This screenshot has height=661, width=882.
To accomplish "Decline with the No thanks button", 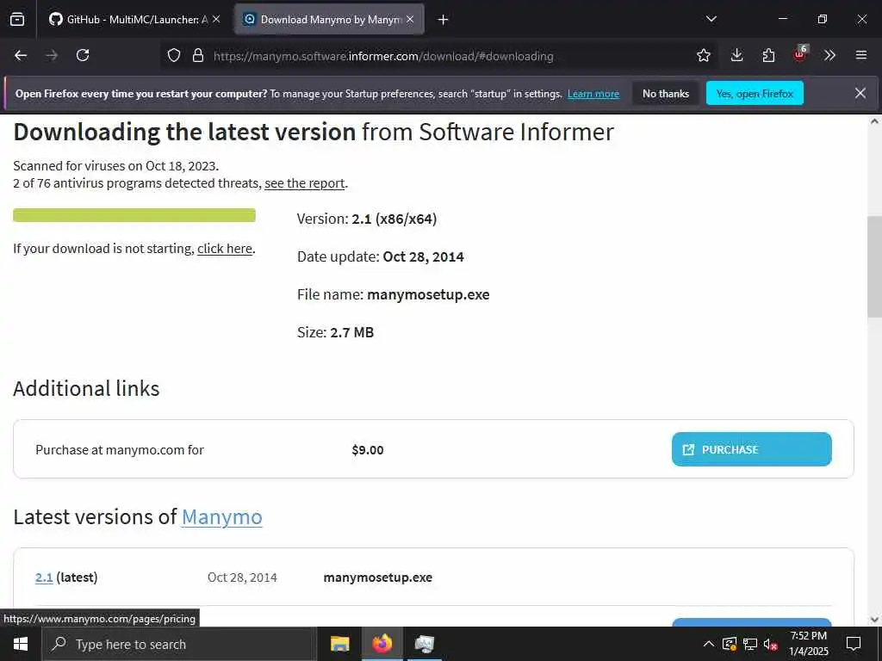I will point(666,94).
